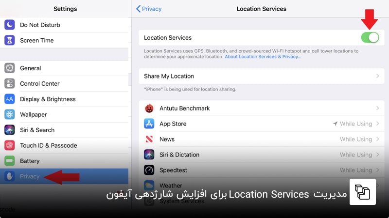Select the highlighted Privacy sidebar row
Viewport: 389px width, 218px height.
[x=64, y=176]
